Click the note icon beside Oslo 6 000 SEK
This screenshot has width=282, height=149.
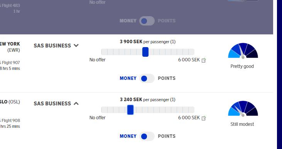204,118
